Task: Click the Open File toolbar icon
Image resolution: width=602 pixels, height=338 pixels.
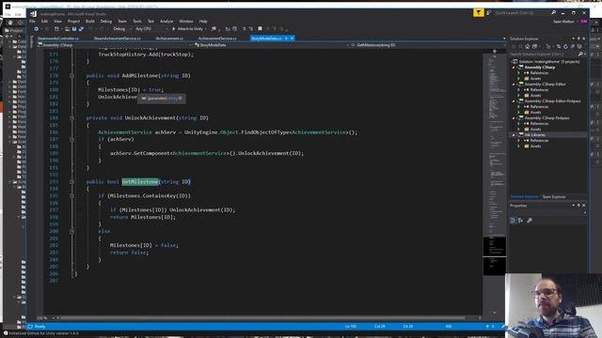Action: point(67,29)
